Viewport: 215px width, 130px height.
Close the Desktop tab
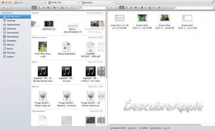pyautogui.click(x=112, y=2)
